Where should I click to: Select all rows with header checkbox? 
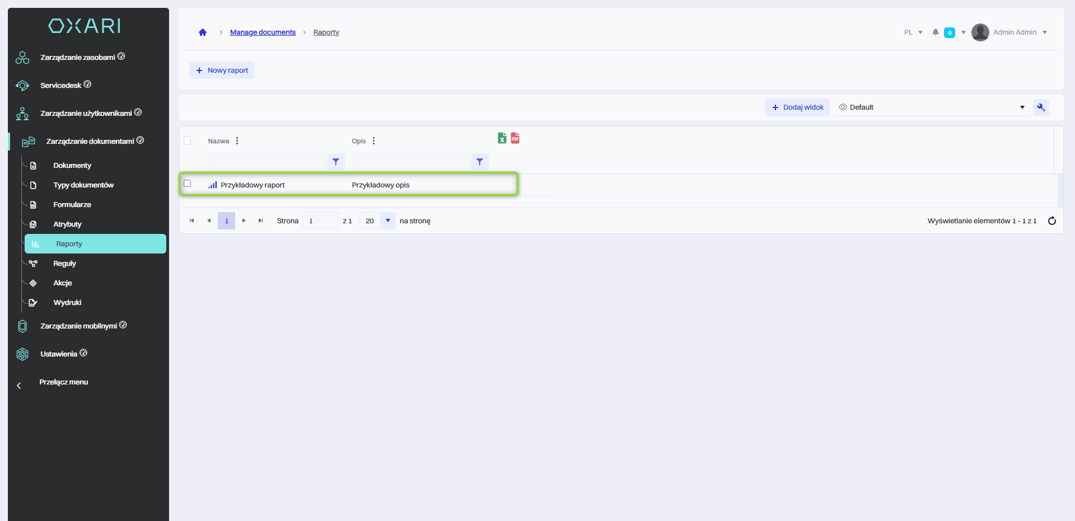click(188, 140)
